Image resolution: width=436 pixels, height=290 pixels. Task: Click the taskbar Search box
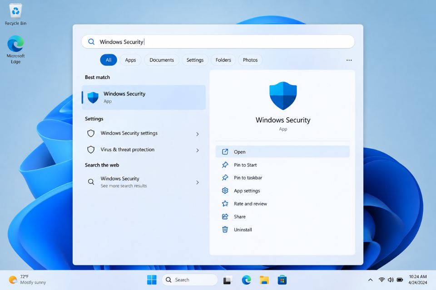pyautogui.click(x=190, y=280)
